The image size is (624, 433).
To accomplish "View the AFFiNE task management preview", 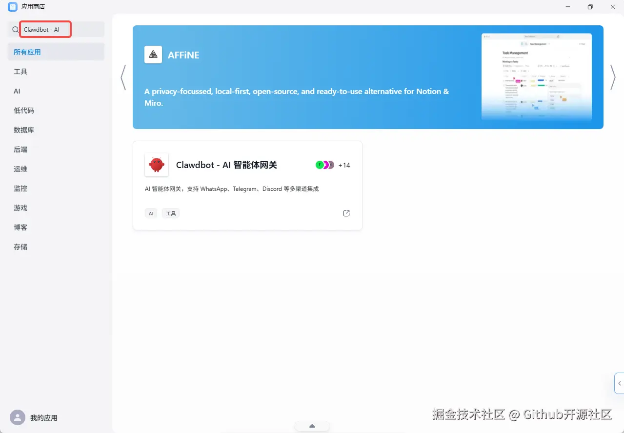I will click(x=537, y=77).
